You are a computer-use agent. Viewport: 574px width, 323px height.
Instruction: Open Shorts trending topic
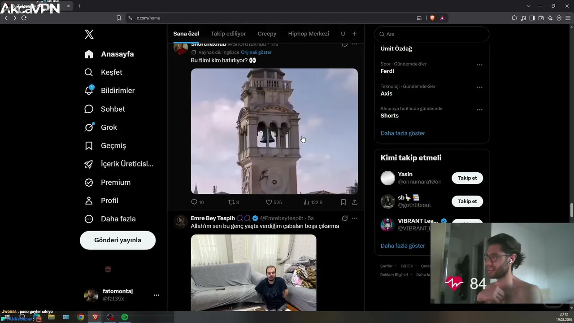coord(389,115)
